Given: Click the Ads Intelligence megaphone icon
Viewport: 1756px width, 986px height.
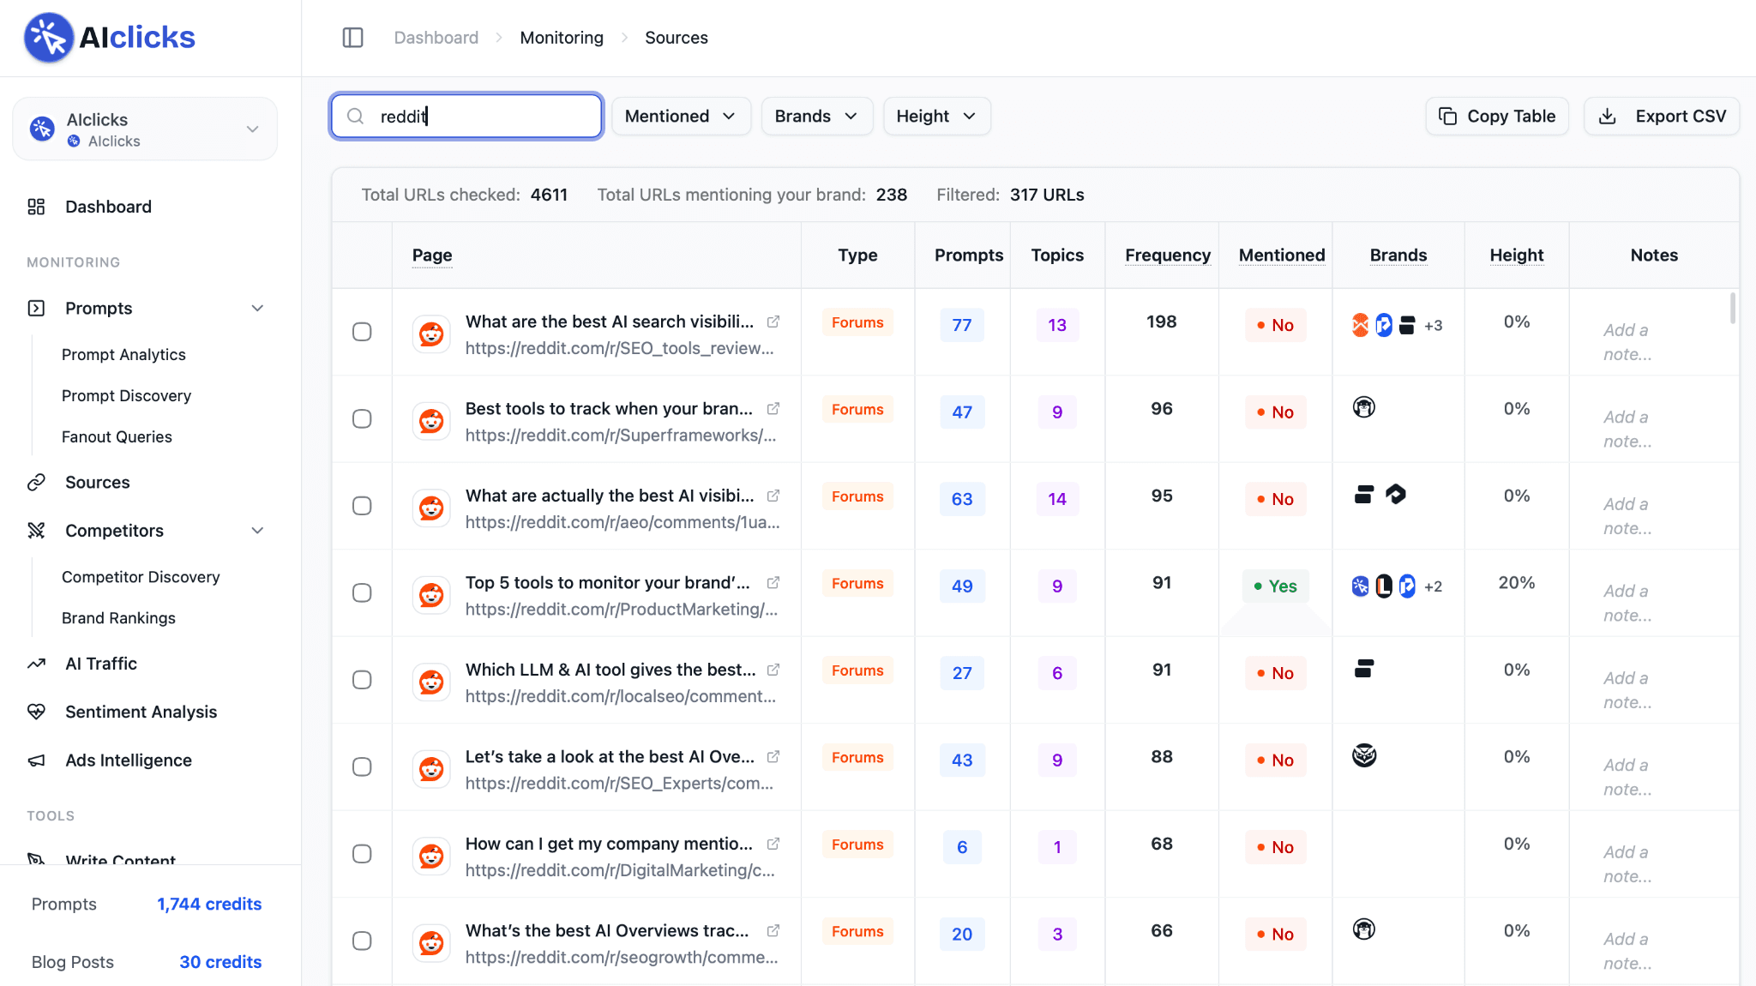Looking at the screenshot, I should [x=36, y=761].
